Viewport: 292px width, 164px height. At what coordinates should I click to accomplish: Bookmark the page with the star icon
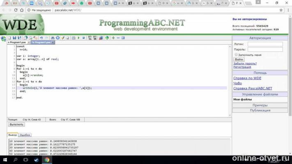coord(281,10)
